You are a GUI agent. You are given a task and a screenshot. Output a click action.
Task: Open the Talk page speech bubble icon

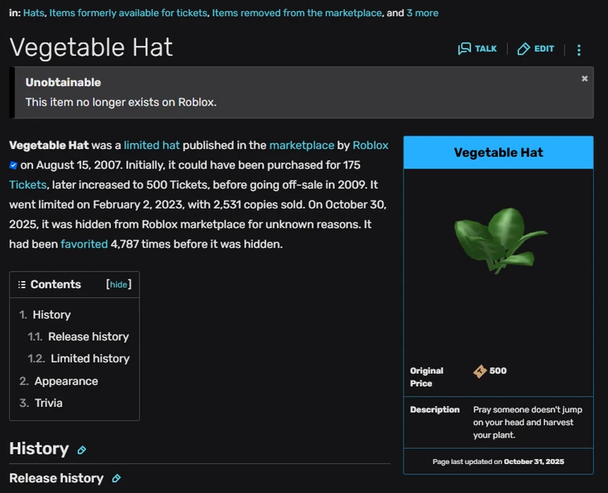click(465, 49)
